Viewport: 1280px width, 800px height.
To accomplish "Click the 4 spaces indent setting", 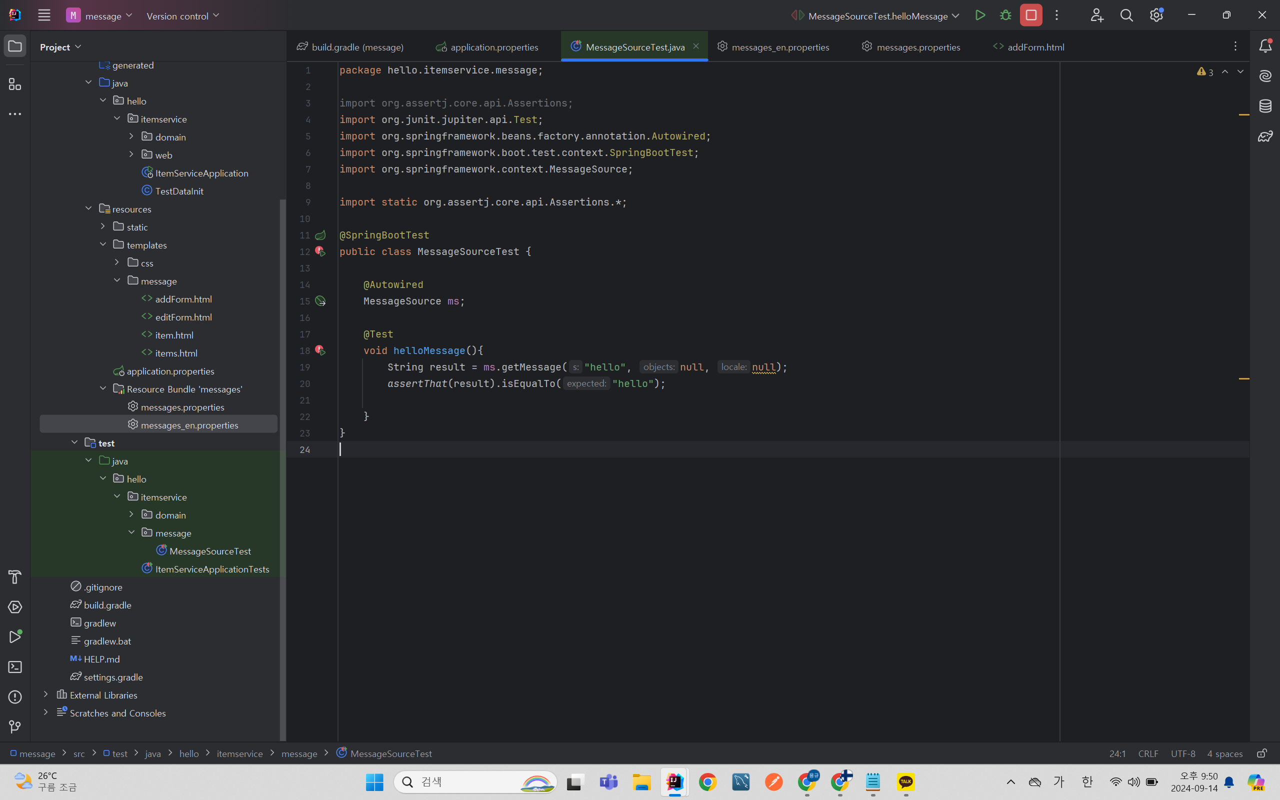I will click(x=1224, y=753).
